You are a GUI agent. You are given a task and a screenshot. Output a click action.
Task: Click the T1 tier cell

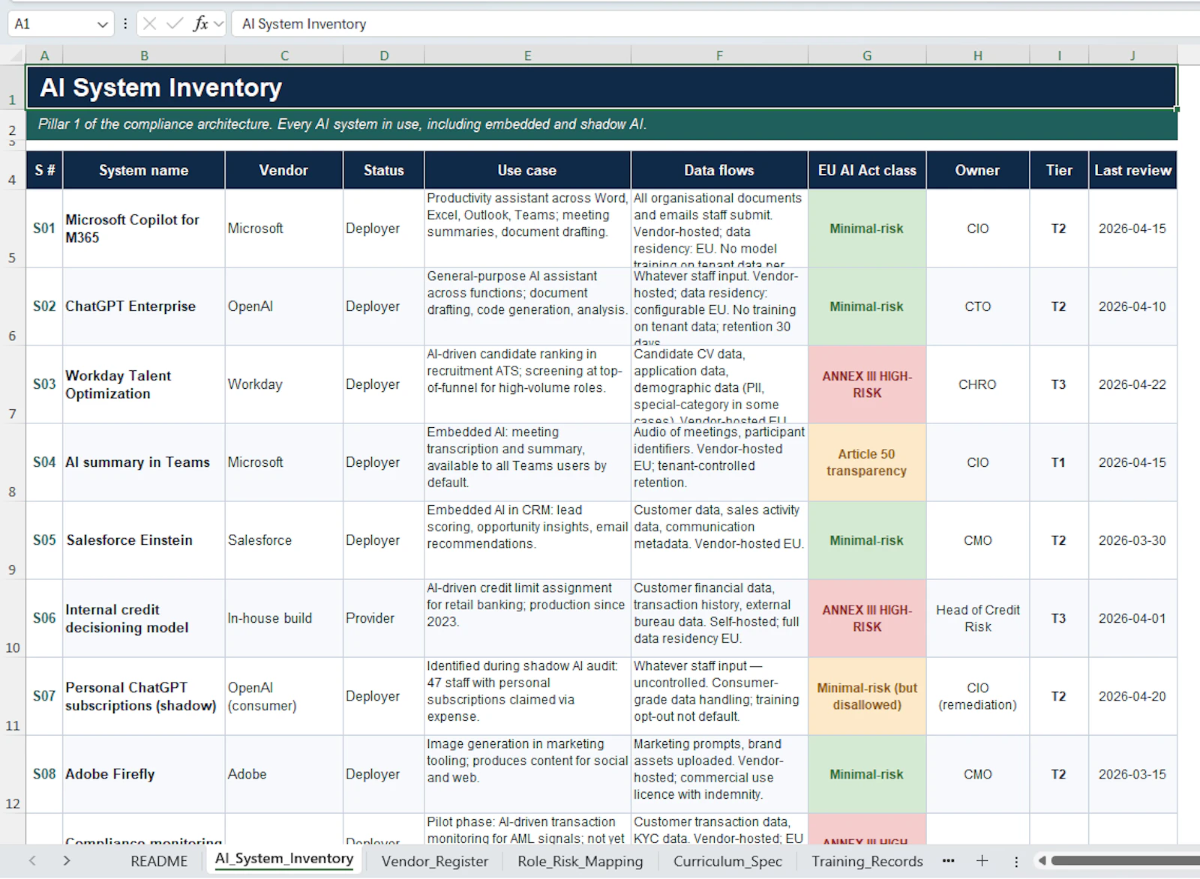point(1059,462)
